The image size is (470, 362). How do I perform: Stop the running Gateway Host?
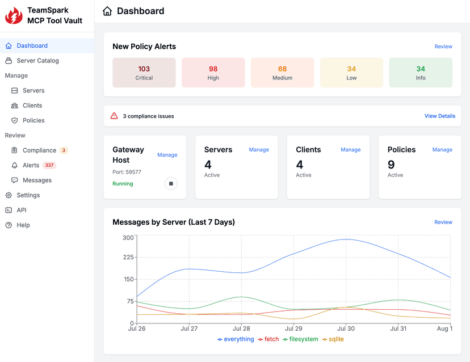tap(171, 183)
